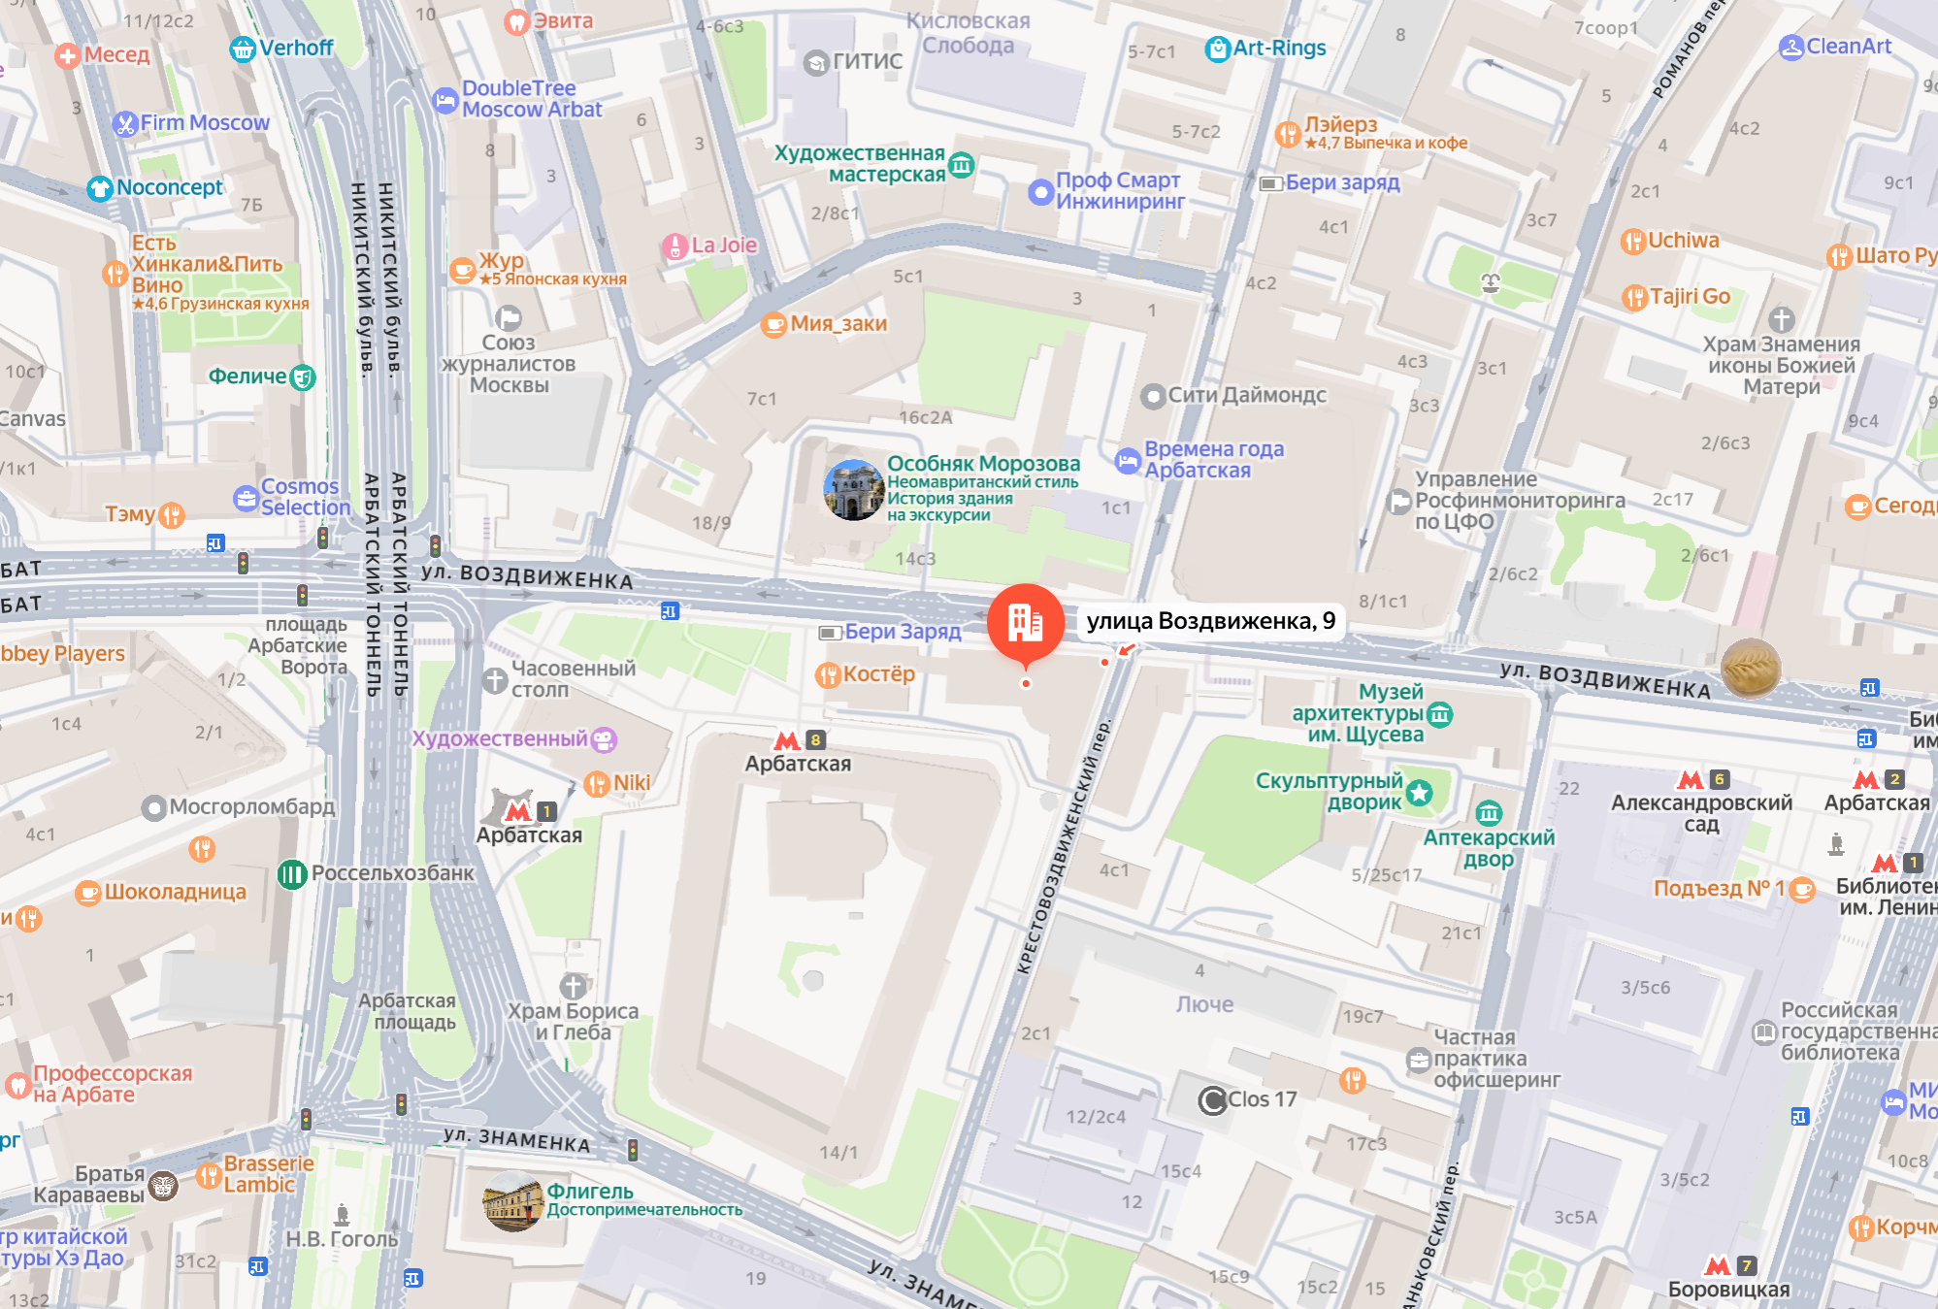Image resolution: width=1938 pixels, height=1309 pixels.
Task: Click the Tajiri Go restaurant icon
Action: point(1635,298)
